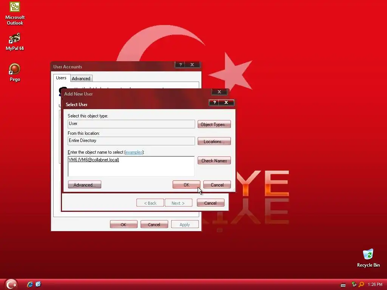This screenshot has height=290, width=387.
Task: Open the Start menu with Turkish flag orb
Action: pyautogui.click(x=11, y=284)
